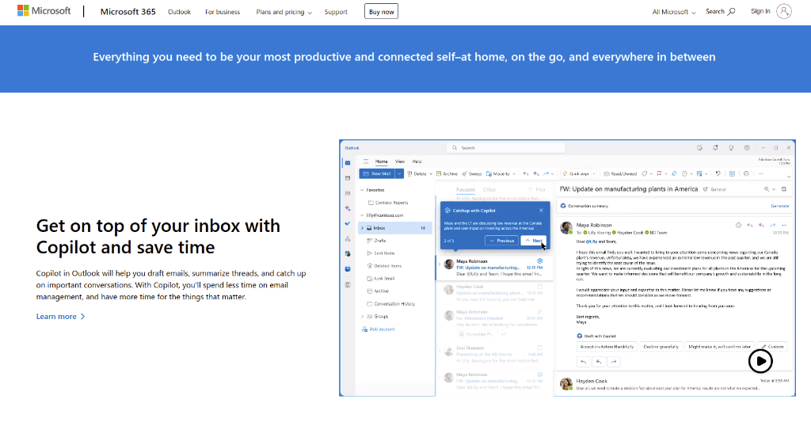This screenshot has width=811, height=422.
Task: Close the Catchup with Copilot popup
Action: (x=541, y=211)
